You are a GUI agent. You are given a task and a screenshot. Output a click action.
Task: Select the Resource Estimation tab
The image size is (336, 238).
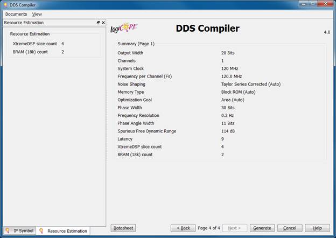tap(63, 231)
